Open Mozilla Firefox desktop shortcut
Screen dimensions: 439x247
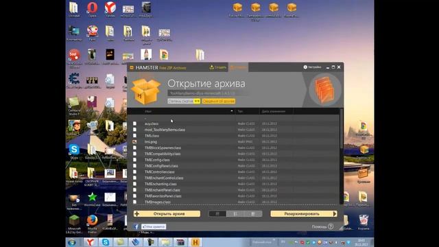[x=92, y=224]
